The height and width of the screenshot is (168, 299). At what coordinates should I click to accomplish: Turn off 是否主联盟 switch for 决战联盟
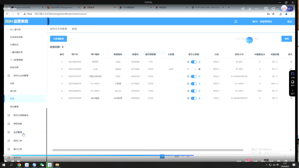[x=194, y=98]
